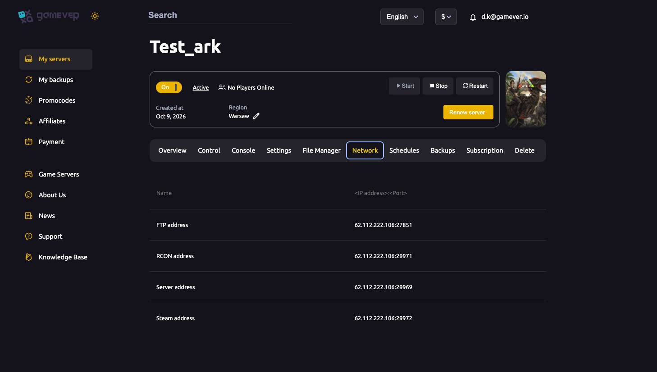The width and height of the screenshot is (657, 372).
Task: Select RCON address 62.112.222.106:29971
Action: click(x=383, y=256)
